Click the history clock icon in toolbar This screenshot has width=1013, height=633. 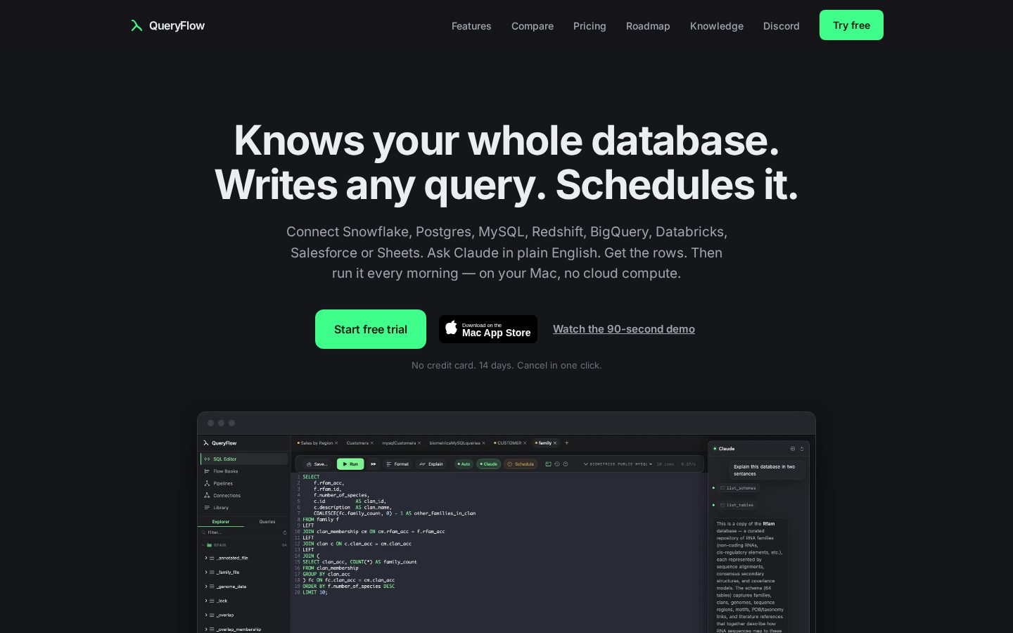pyautogui.click(x=557, y=464)
